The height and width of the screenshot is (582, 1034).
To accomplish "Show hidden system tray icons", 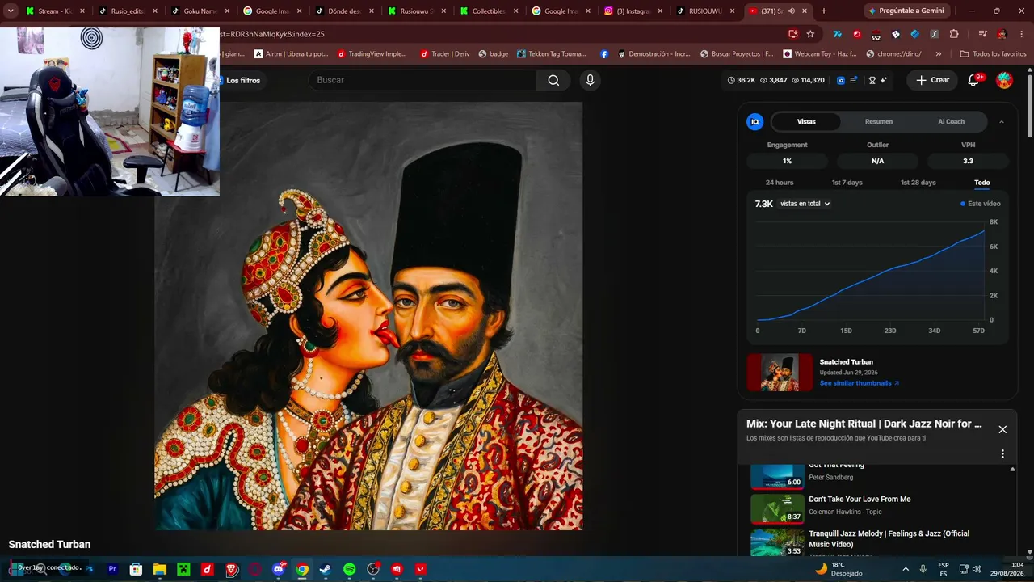I will click(x=906, y=569).
